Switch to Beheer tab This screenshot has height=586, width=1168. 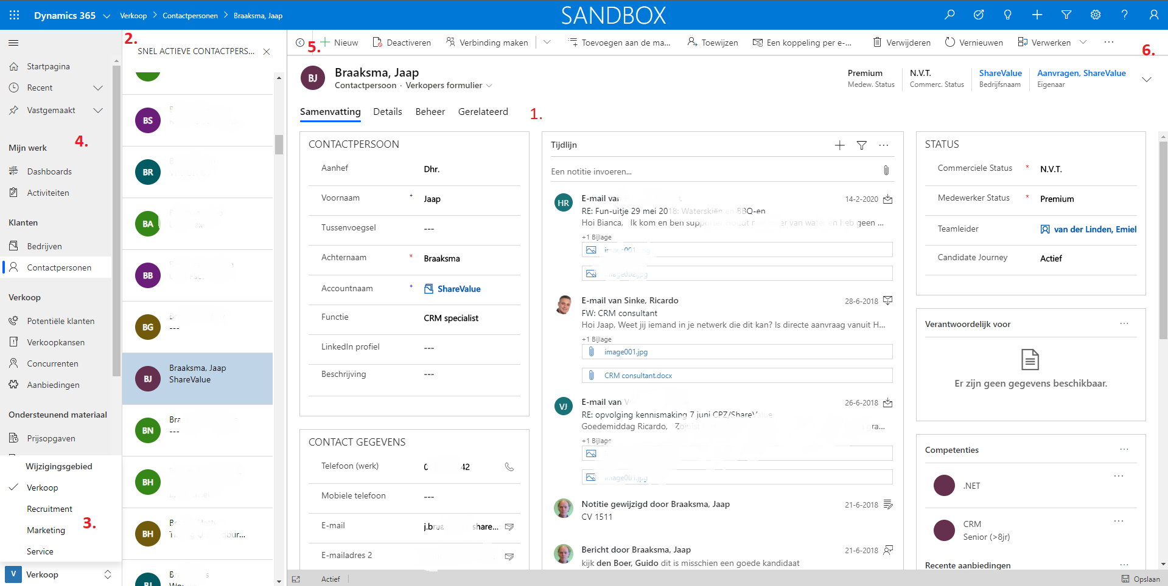point(430,112)
